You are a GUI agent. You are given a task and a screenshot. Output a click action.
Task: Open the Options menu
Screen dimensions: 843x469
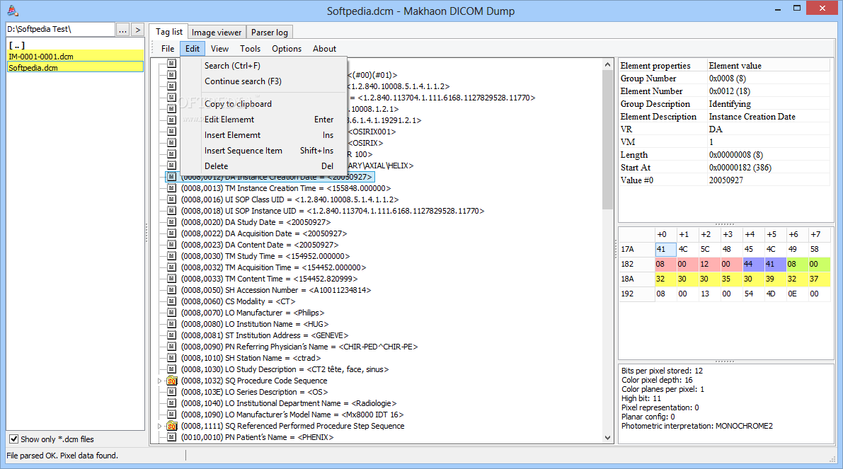(287, 48)
